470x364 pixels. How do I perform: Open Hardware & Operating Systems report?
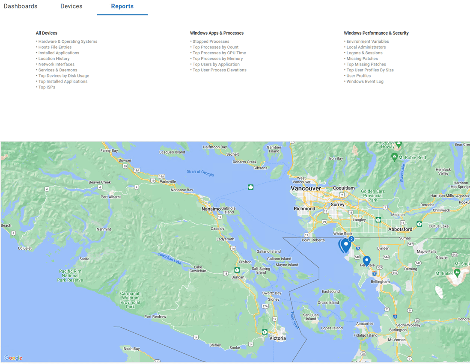click(68, 41)
